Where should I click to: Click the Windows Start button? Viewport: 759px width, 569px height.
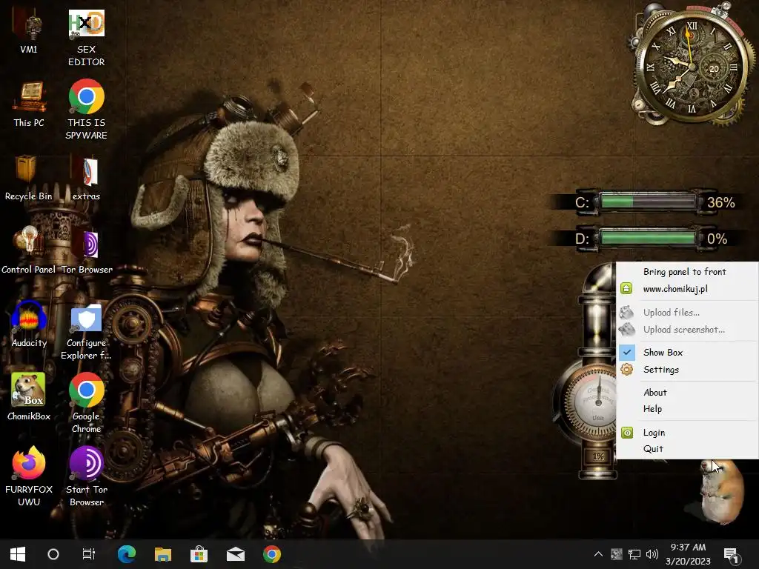tap(18, 554)
